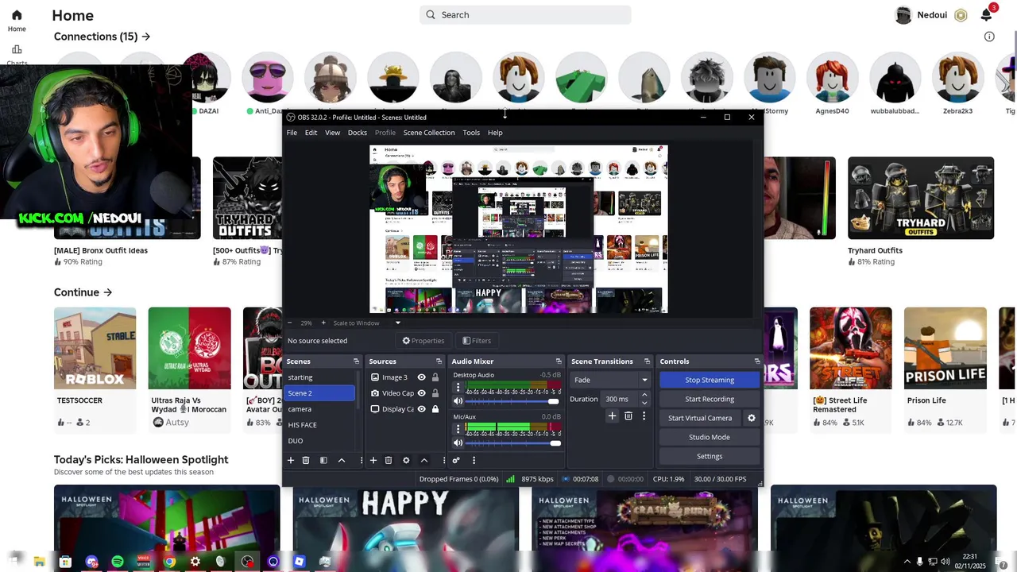Increase transition duration with up arrow
The width and height of the screenshot is (1017, 572).
pyautogui.click(x=644, y=395)
